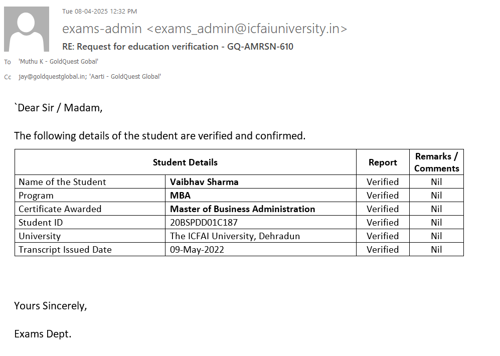Click the sender avatar placeholder icon

[27, 29]
